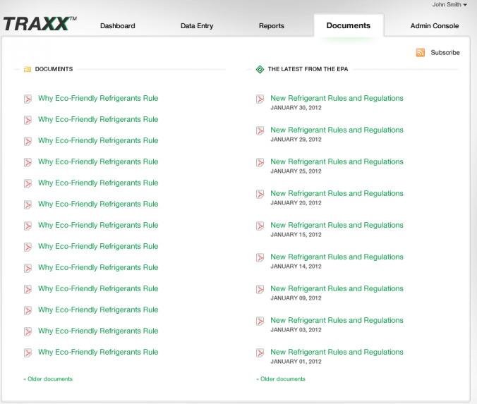Open New Refrigerant Rules dated January 09, 2012
This screenshot has width=477, height=404.
coord(337,289)
